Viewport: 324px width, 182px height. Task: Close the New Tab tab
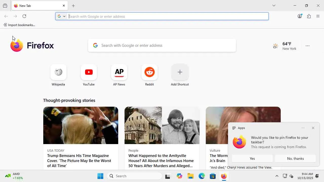tap(64, 6)
